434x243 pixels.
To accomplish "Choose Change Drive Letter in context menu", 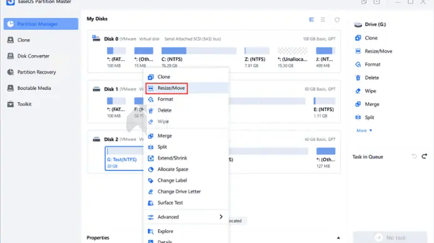I will 187,192.
